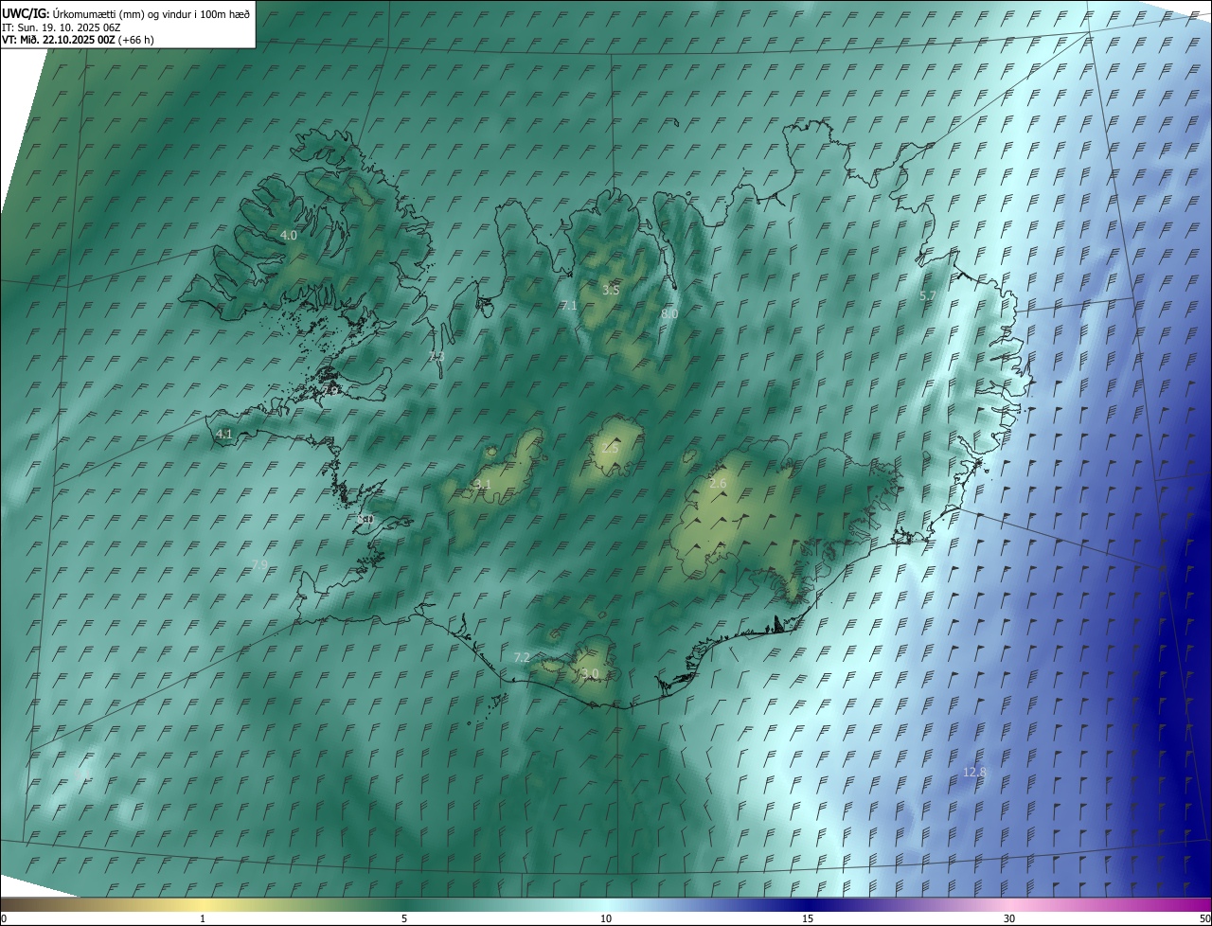Click the 7.1 value left of 3.5
Screen dimensions: 1212x926
569,306
